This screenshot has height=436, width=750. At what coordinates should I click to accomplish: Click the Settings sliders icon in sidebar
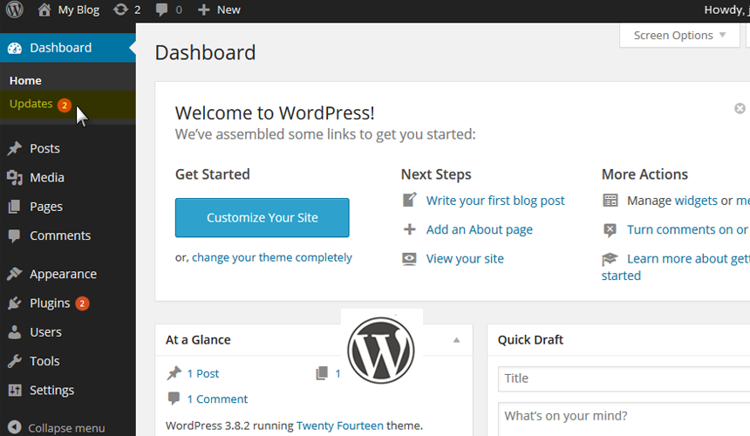tap(15, 390)
